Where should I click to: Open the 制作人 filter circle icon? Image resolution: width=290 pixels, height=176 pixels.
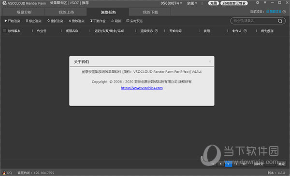coord(245,31)
